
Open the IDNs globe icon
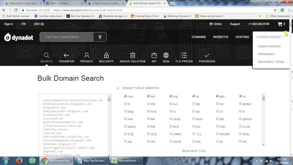[x=166, y=55]
